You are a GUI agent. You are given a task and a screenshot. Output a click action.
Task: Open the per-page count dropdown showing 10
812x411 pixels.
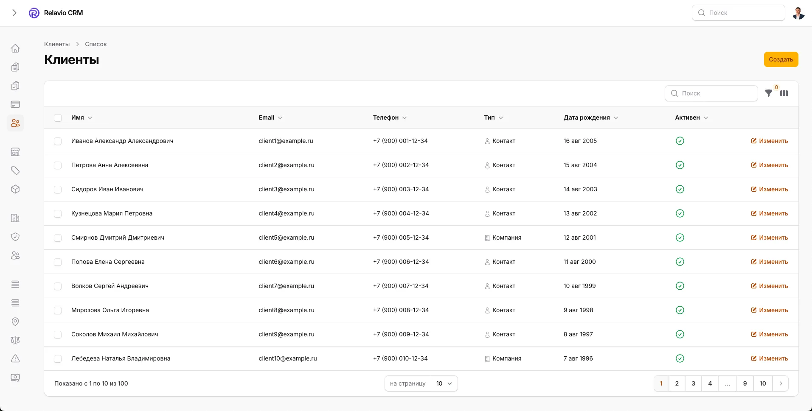tap(444, 383)
